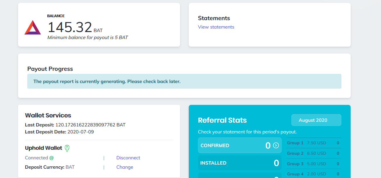Click the Minimum balance for payout note
The image size is (381, 178).
point(88,38)
